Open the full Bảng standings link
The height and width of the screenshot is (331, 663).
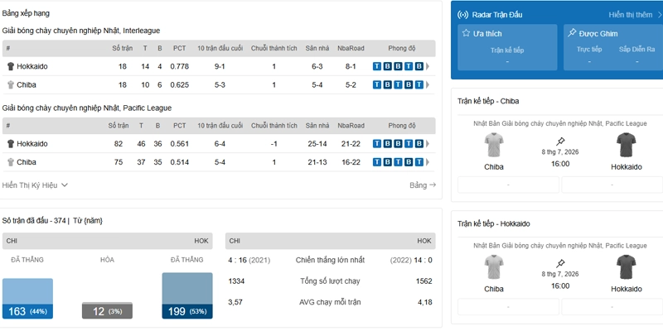(x=423, y=185)
